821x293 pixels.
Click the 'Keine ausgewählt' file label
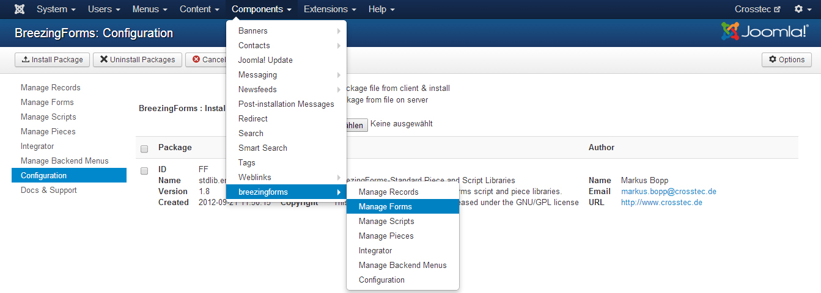click(402, 124)
